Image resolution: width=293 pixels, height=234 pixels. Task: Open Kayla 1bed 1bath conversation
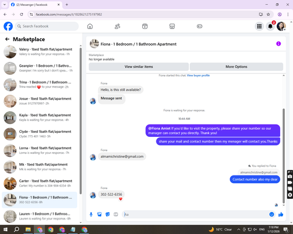click(x=40, y=118)
